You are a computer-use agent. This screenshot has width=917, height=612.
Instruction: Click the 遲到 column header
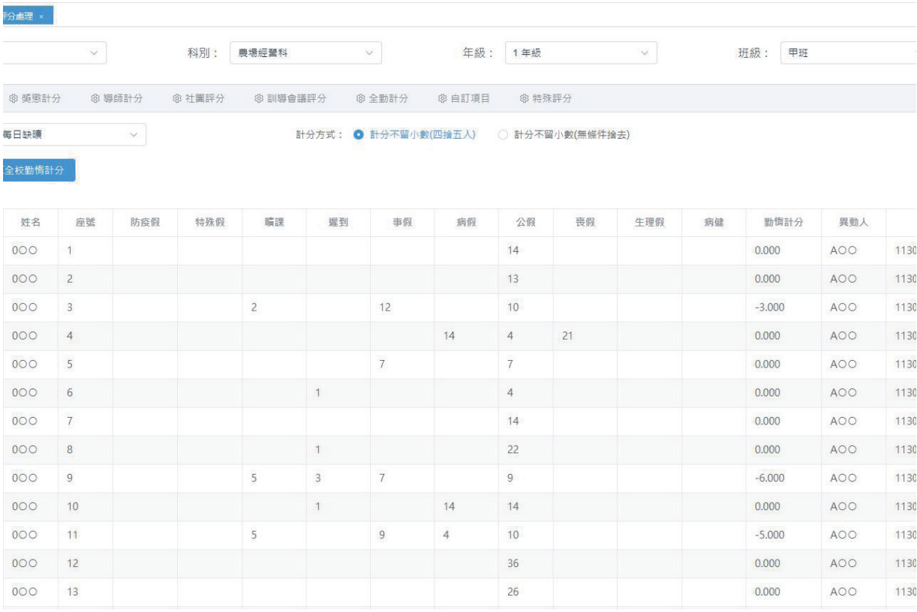pos(338,223)
